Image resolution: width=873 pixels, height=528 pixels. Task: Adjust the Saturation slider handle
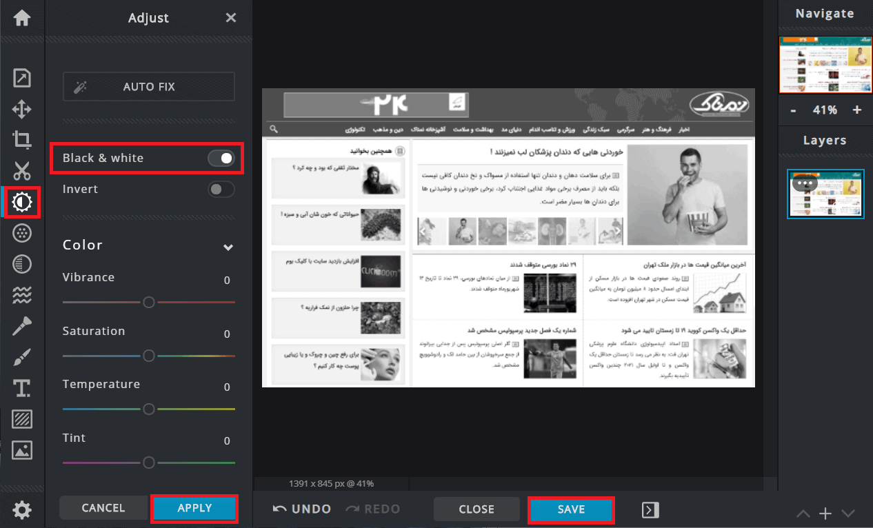click(148, 356)
